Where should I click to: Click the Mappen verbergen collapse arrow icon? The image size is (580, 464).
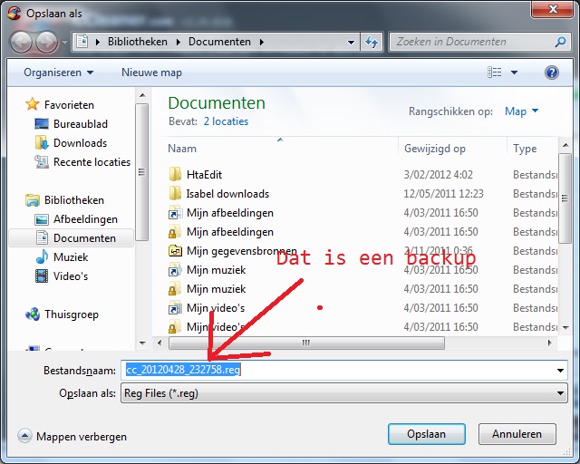24,436
